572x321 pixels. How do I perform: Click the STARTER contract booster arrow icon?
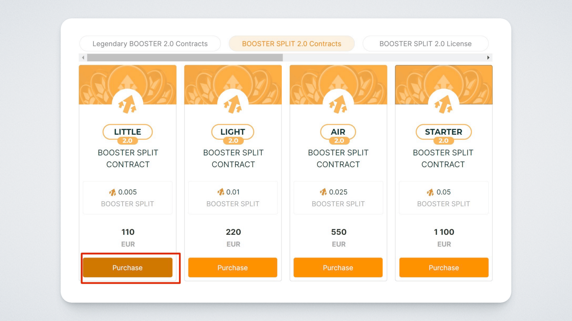(444, 104)
